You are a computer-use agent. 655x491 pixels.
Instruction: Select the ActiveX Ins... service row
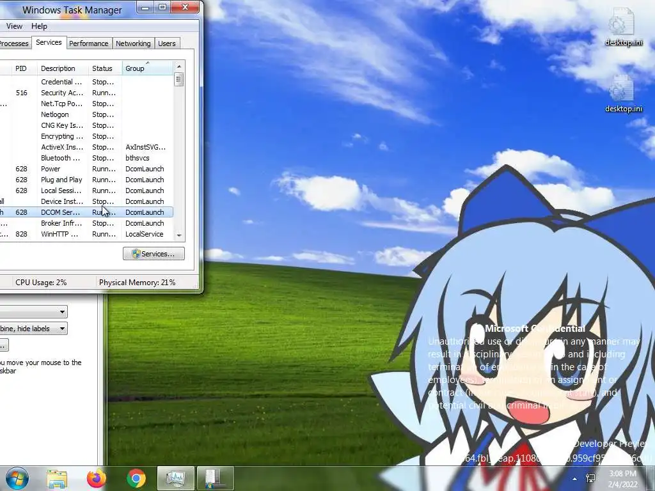coord(86,147)
